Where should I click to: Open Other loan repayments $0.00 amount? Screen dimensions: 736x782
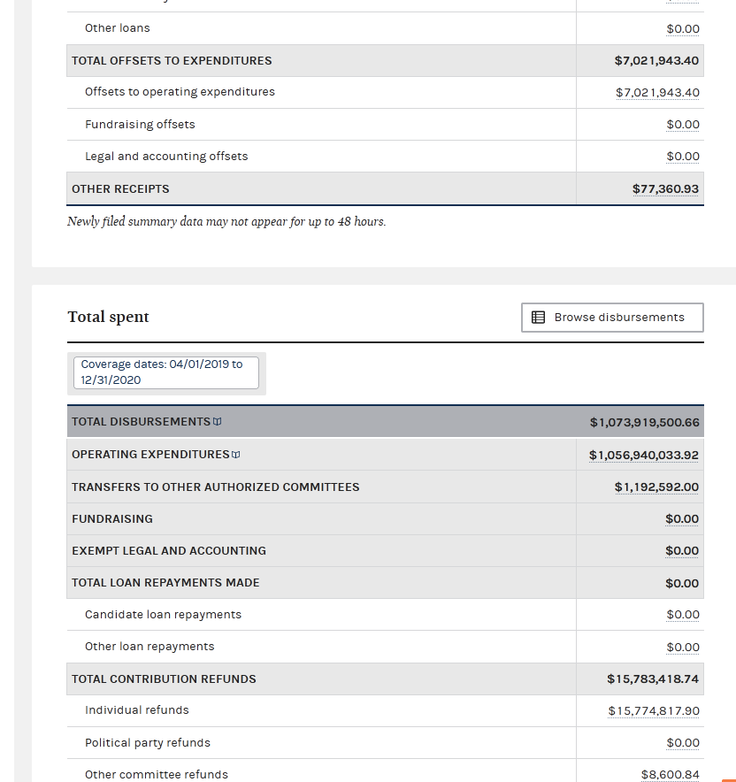click(x=683, y=648)
